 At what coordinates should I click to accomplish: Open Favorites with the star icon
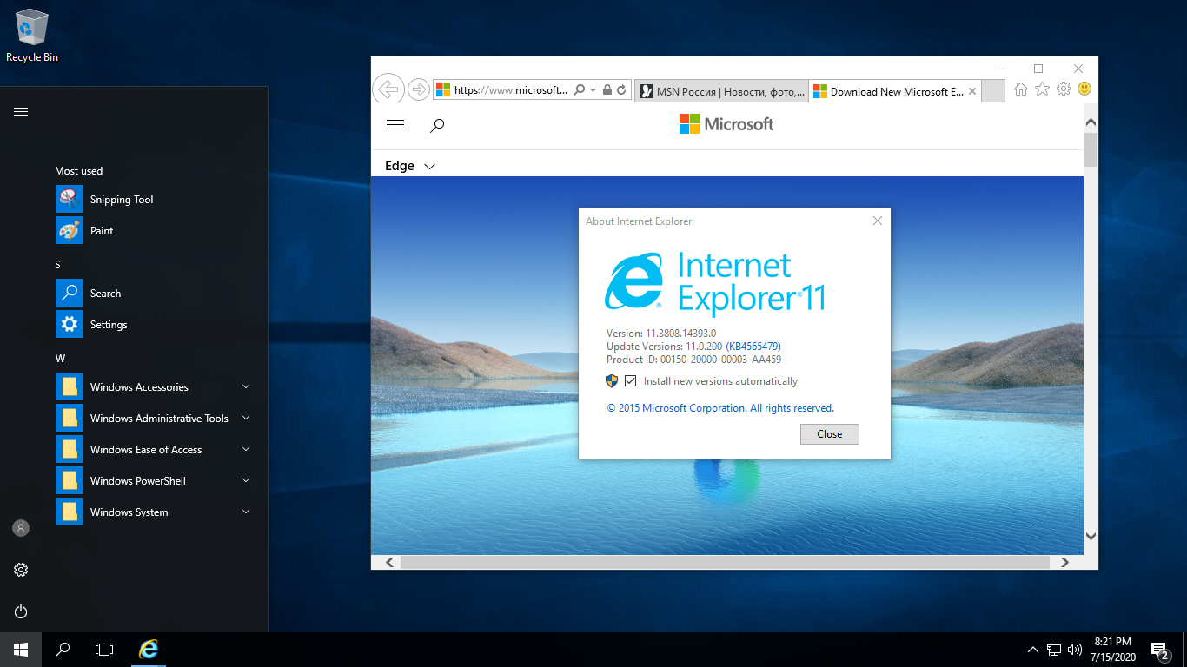point(1042,89)
